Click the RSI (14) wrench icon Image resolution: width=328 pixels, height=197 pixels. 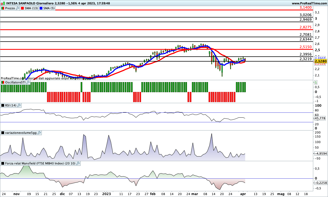(19, 105)
